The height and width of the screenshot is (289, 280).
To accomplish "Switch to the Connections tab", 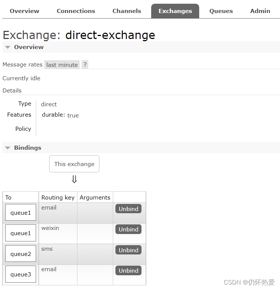I will click(x=76, y=11).
